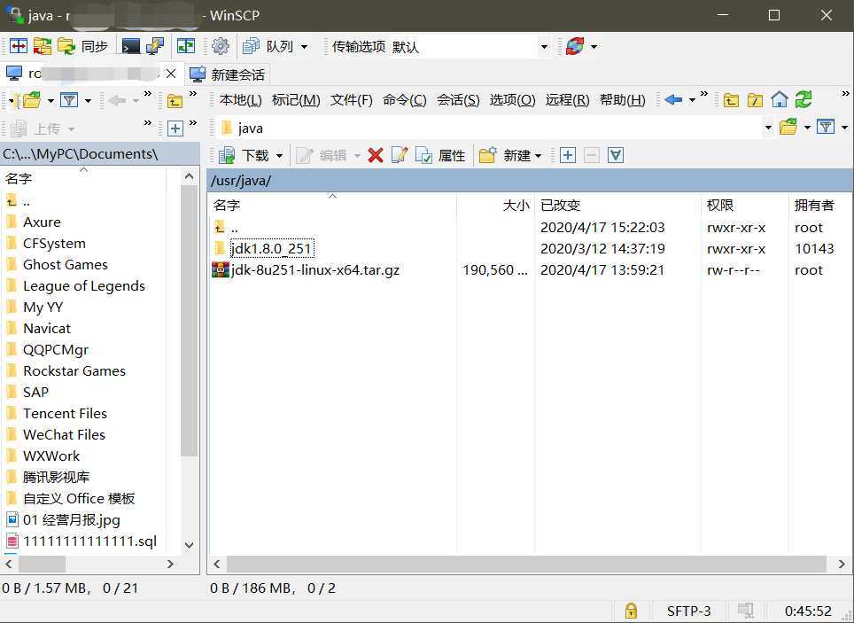854x623 pixels.
Task: Open session in PuTTY icon
Action: 155,46
